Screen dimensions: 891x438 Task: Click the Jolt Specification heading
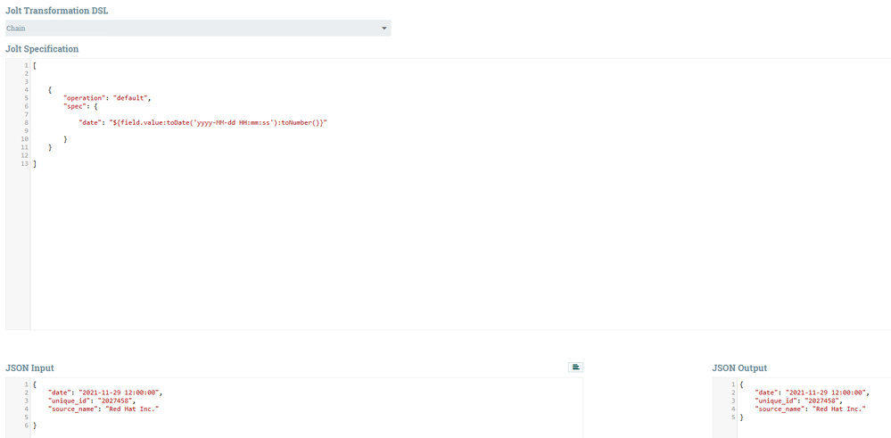(42, 49)
